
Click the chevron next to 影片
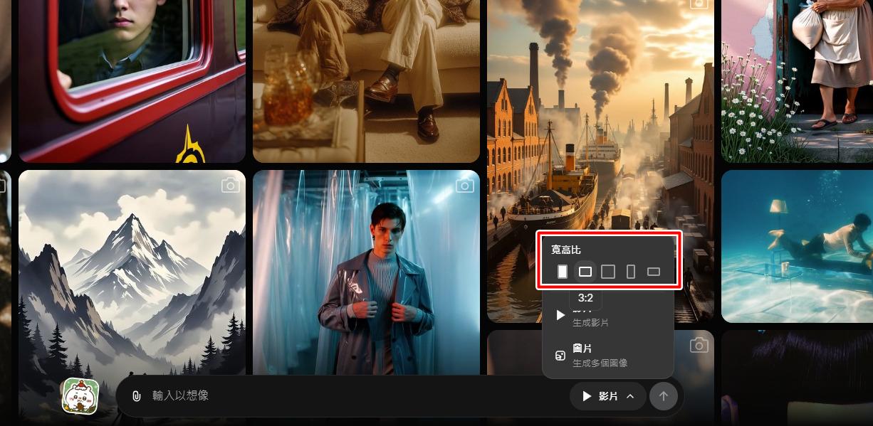(x=630, y=396)
